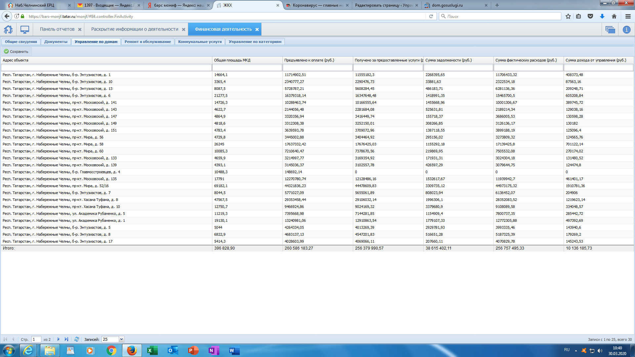Screen dimensions: 635x357
Task: Click the page number input field
Action: click(x=36, y=339)
